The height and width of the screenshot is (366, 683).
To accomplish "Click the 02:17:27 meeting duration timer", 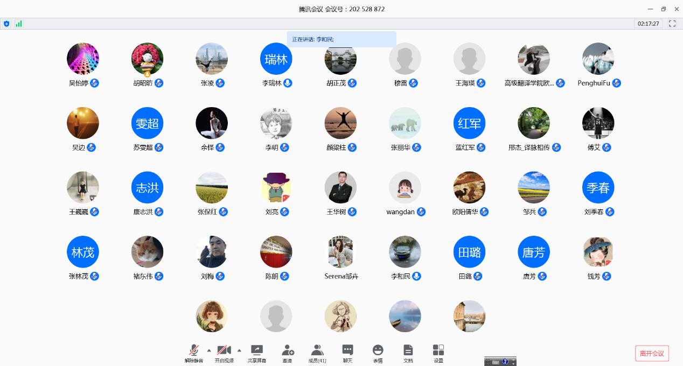I will click(x=649, y=24).
